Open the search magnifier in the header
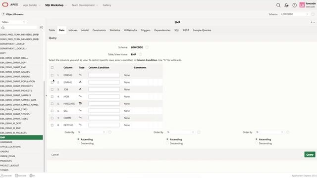Viewport: 317px width, 178px height. 278,5
